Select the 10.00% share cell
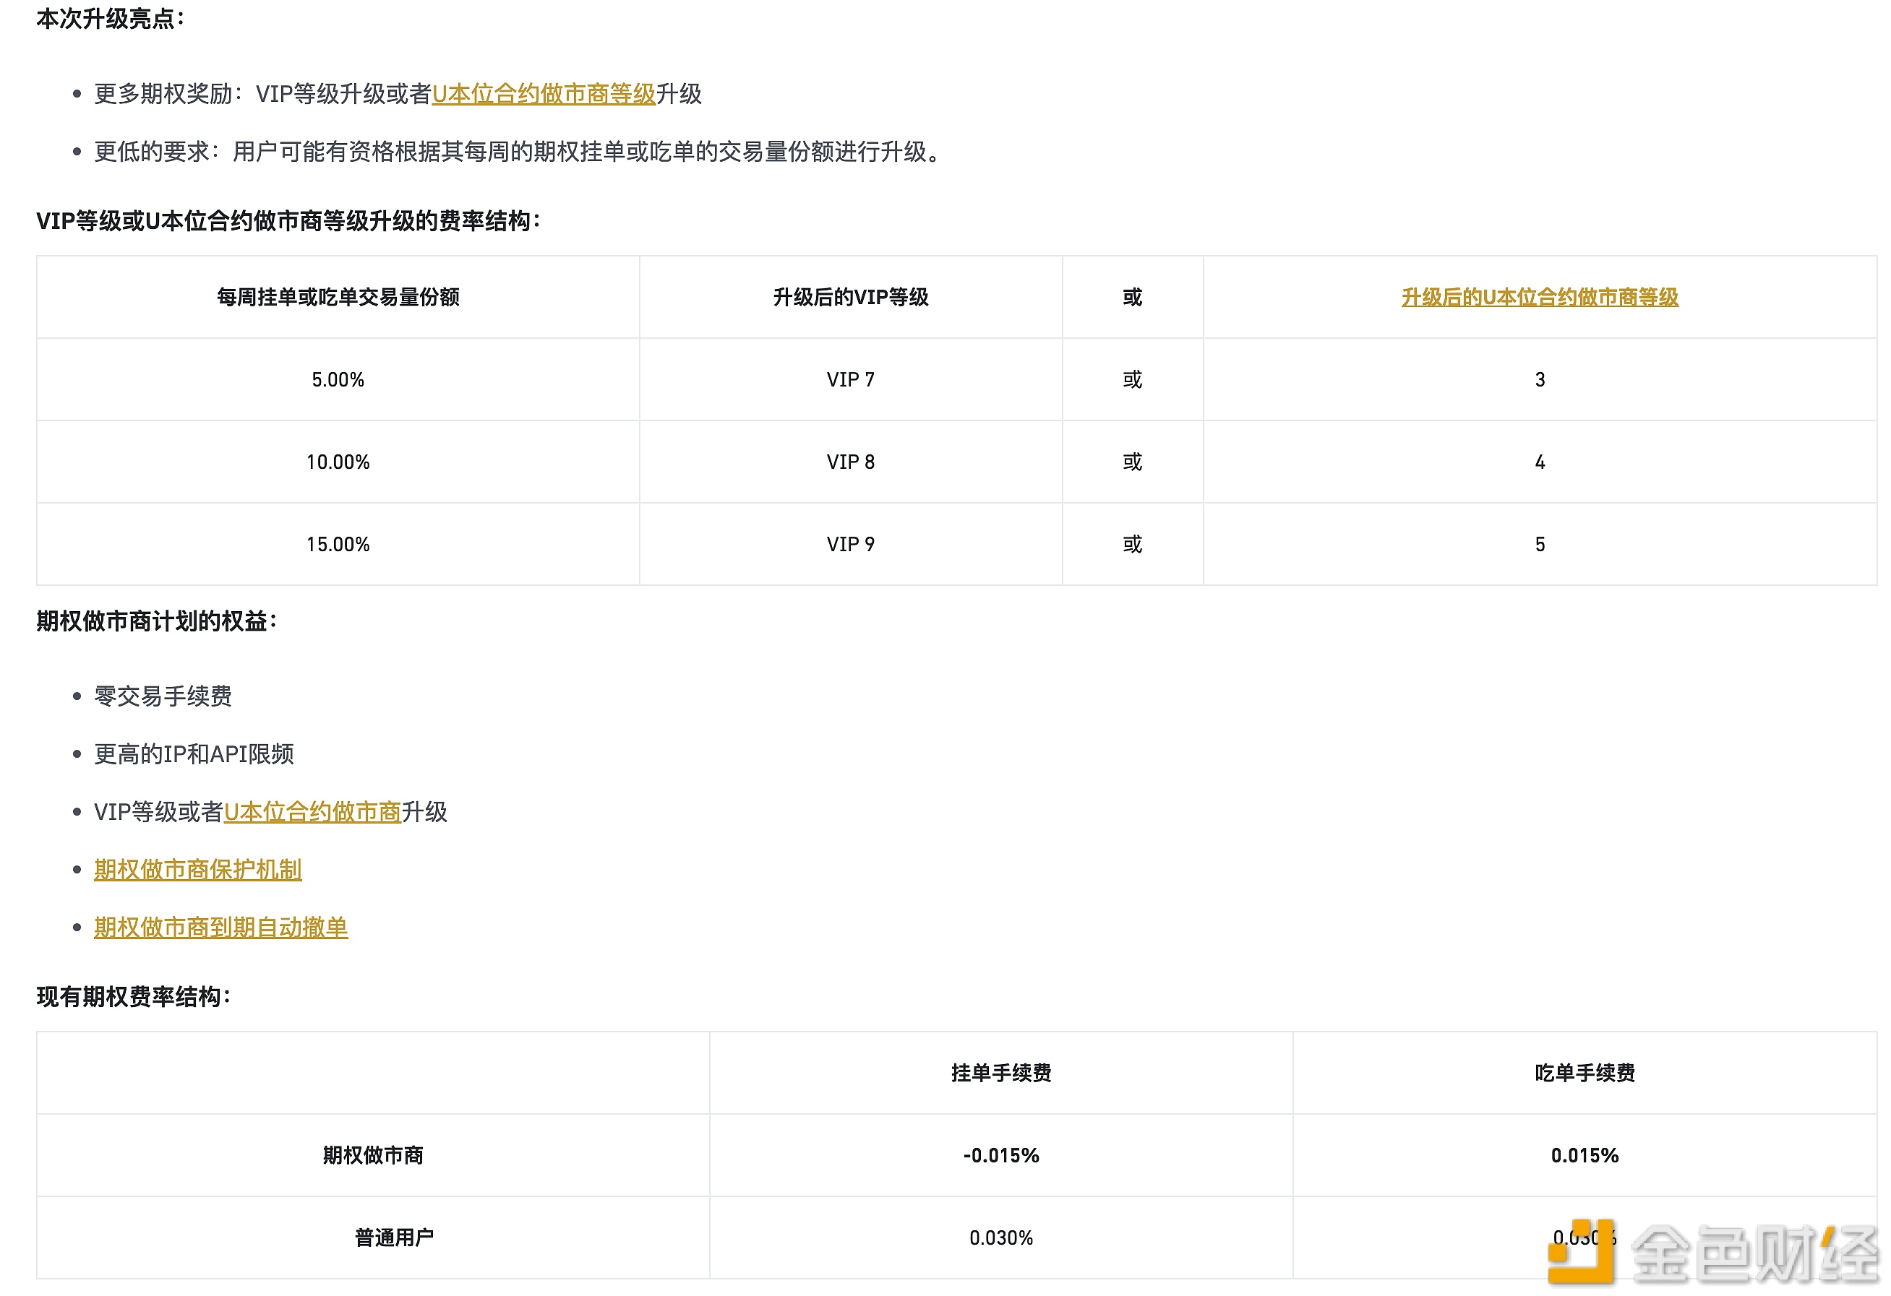Image resolution: width=1891 pixels, height=1296 pixels. click(338, 462)
